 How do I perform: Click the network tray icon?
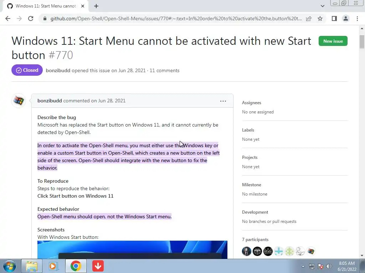point(312,266)
